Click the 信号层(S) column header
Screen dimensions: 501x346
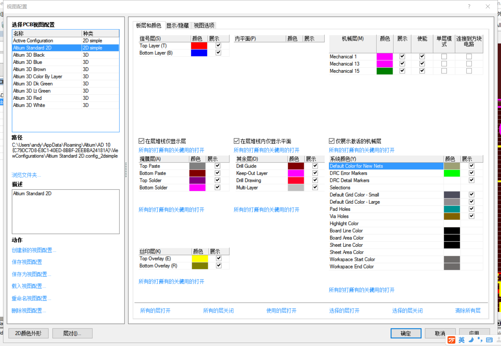pos(164,39)
